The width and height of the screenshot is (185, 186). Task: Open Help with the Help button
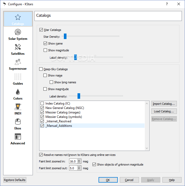[x=172, y=180]
